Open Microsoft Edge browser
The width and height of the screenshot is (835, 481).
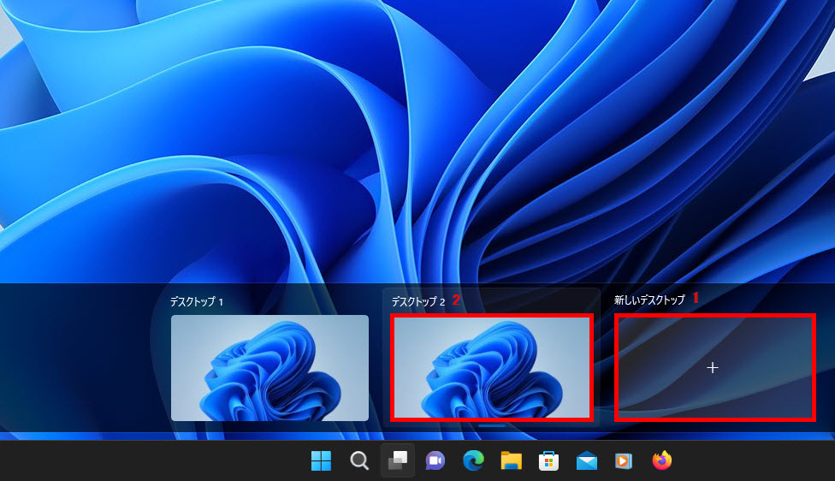click(473, 461)
